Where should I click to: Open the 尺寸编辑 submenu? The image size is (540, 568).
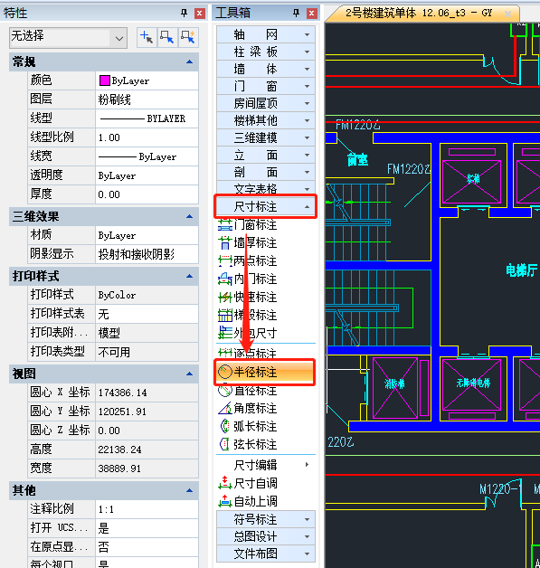[x=266, y=465]
